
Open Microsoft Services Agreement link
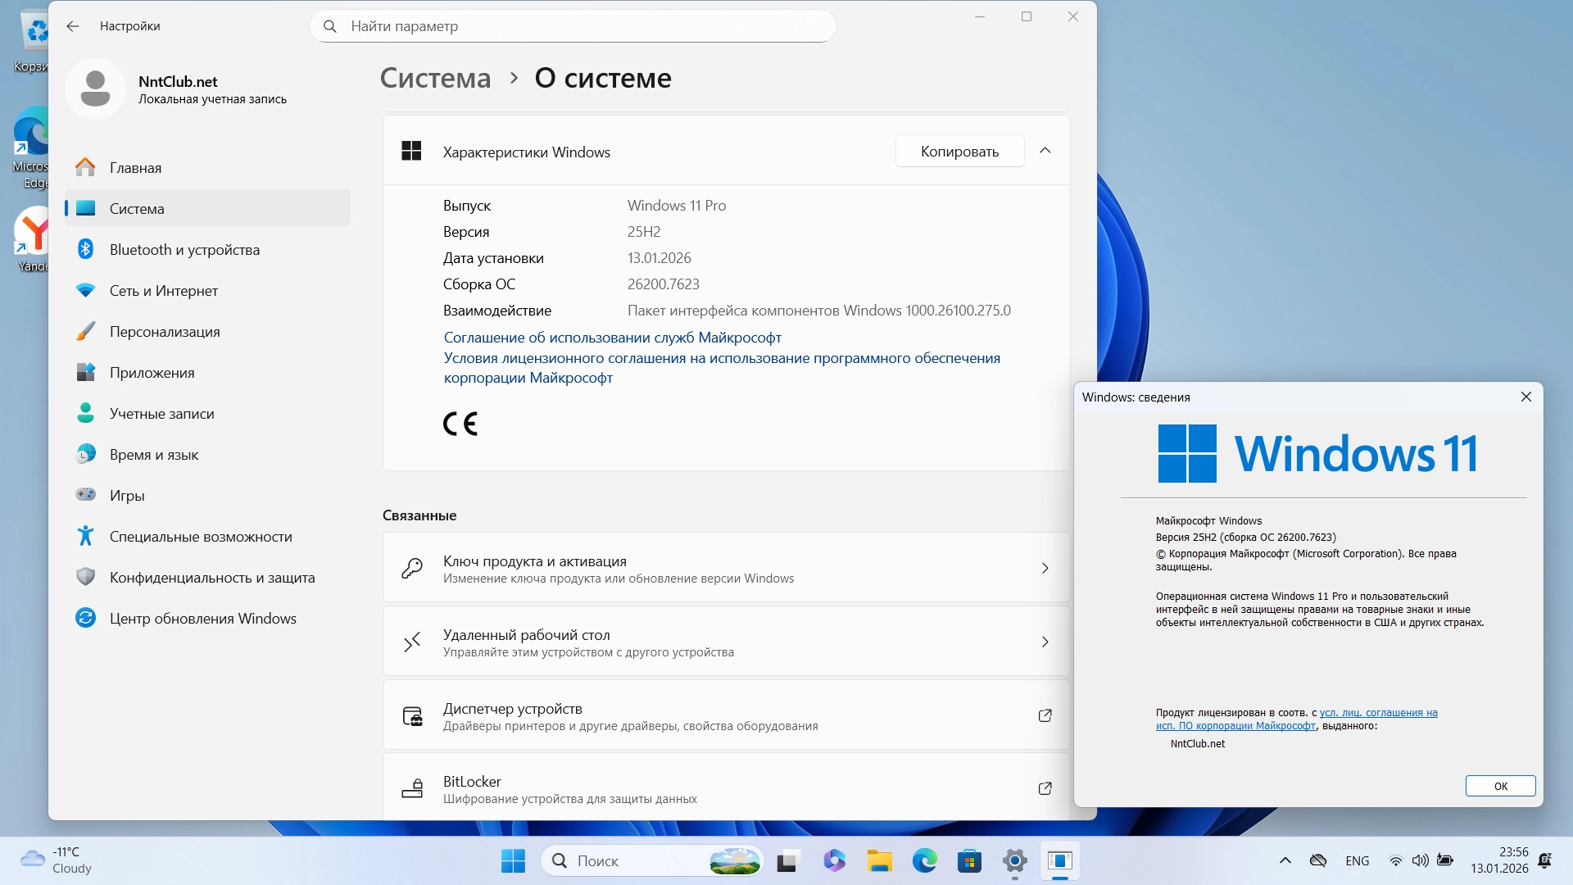point(612,337)
